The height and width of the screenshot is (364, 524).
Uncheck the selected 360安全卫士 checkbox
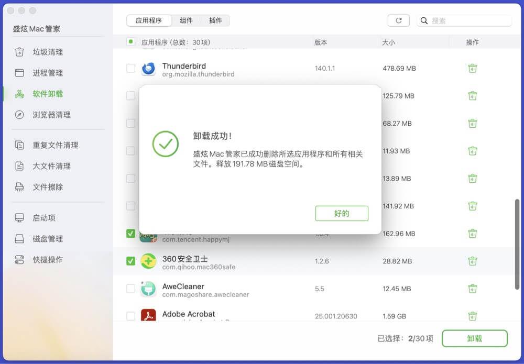click(130, 261)
